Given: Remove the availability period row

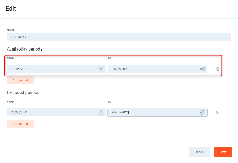Looking at the screenshot, I should pyautogui.click(x=217, y=69).
